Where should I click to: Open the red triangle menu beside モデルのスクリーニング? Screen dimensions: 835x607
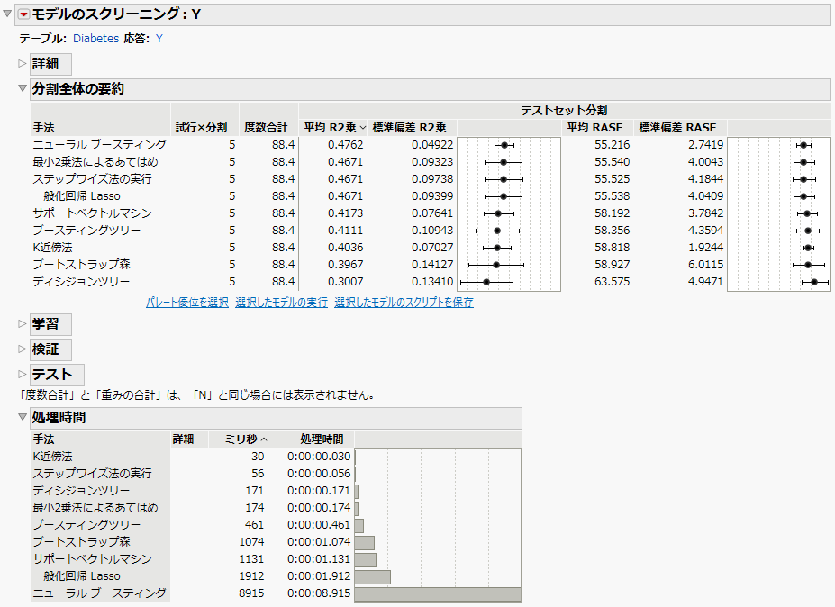(x=23, y=14)
